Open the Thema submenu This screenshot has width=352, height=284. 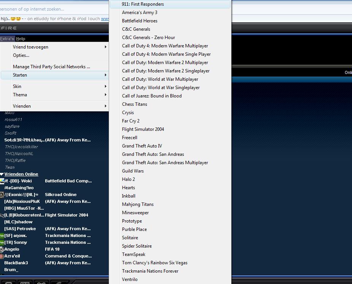(x=55, y=95)
